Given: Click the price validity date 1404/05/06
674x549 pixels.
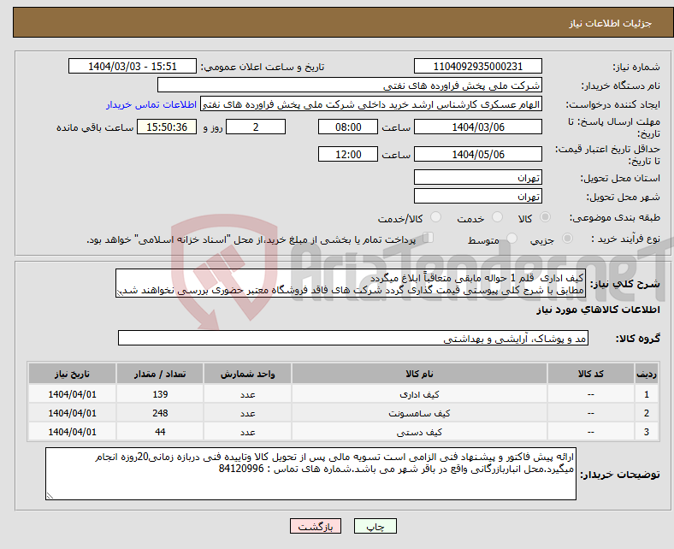Looking at the screenshot, I should pos(477,154).
